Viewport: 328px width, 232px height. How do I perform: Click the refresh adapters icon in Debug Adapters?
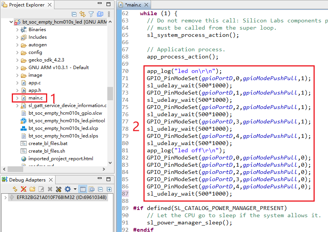[15, 189]
